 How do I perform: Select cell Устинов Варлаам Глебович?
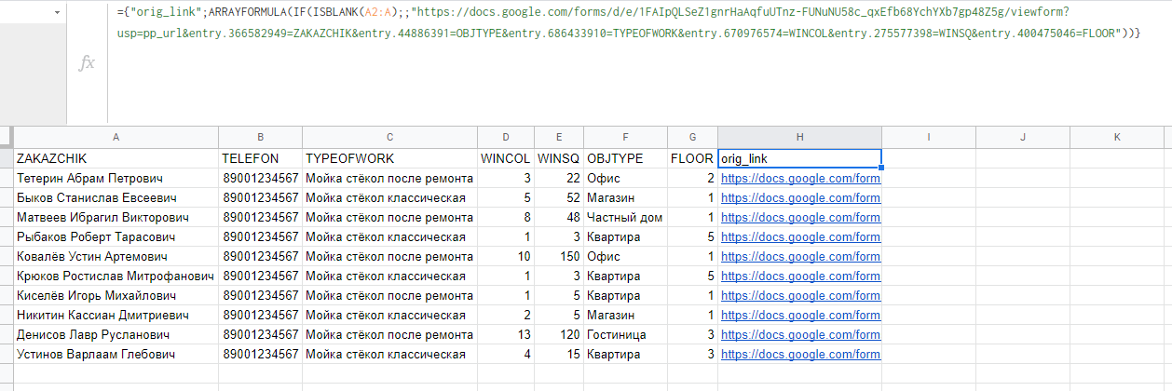click(116, 354)
